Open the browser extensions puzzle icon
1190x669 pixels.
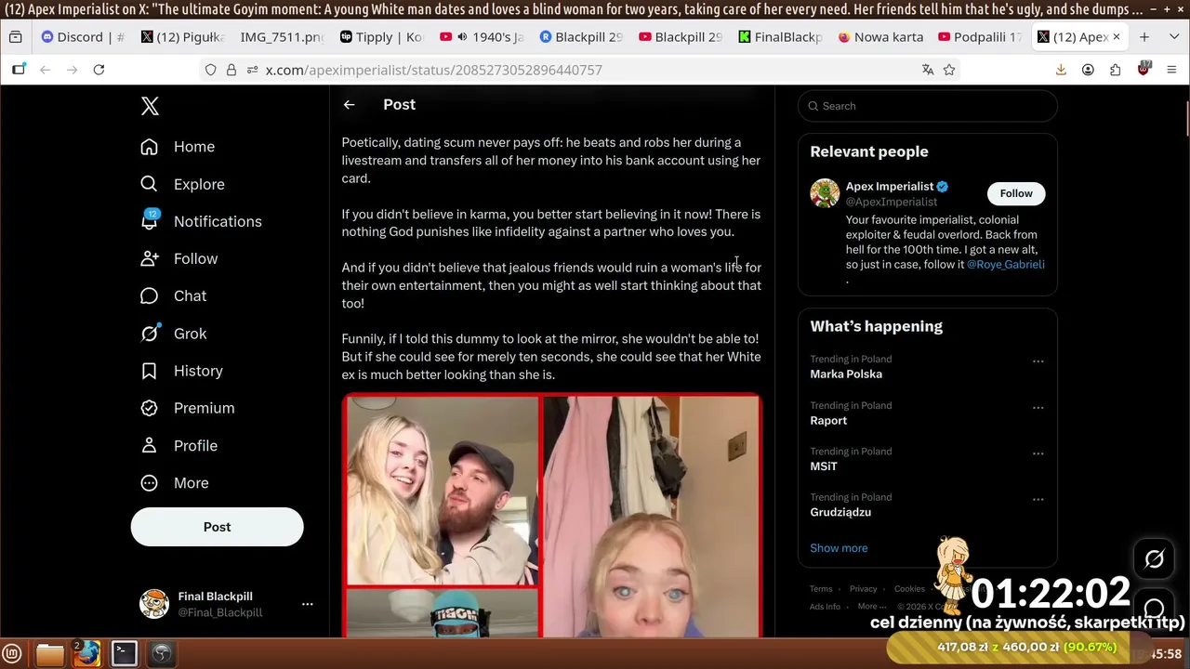[1116, 70]
